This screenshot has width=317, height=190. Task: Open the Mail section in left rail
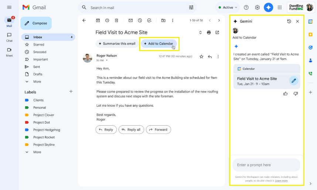(x=9, y=22)
